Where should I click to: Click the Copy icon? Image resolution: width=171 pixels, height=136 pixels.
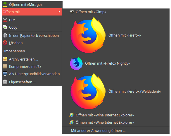point(5,27)
